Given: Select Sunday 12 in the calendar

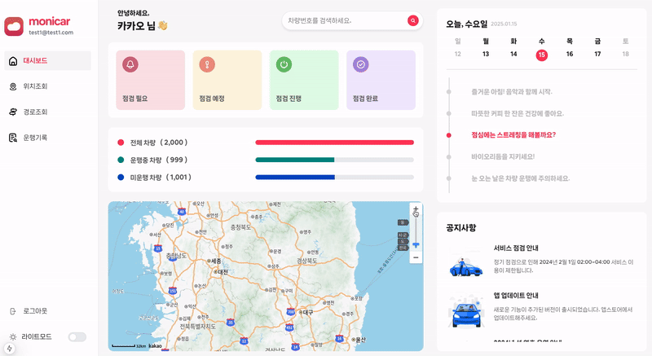Looking at the screenshot, I should click(458, 54).
